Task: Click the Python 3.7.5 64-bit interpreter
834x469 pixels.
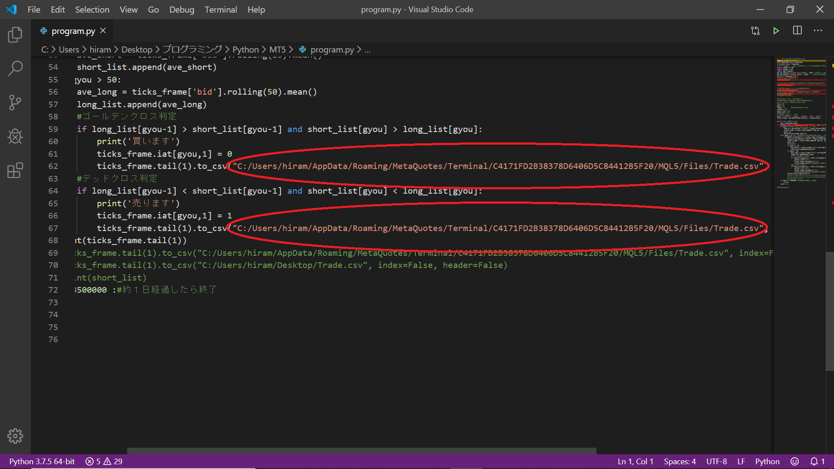Action: coord(42,461)
